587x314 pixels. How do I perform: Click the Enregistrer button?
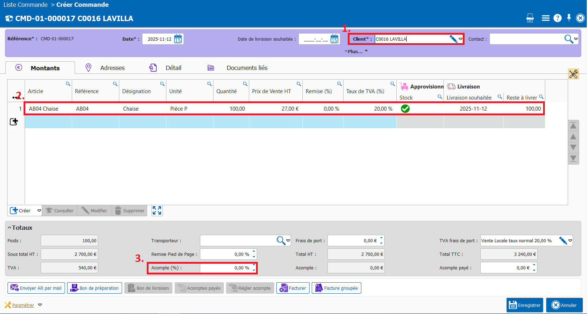(525, 305)
